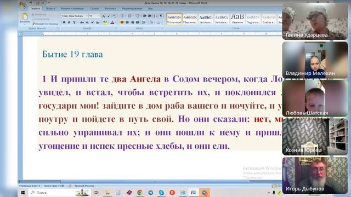Open Skype from the taskbar
This screenshot has width=351, height=197.
pos(161,193)
